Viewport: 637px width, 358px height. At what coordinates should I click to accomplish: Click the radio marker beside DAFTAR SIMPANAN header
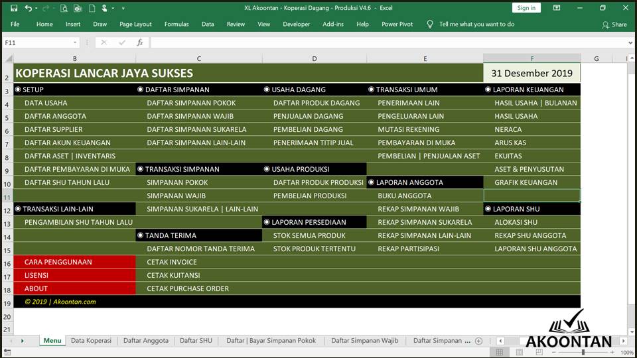140,89
